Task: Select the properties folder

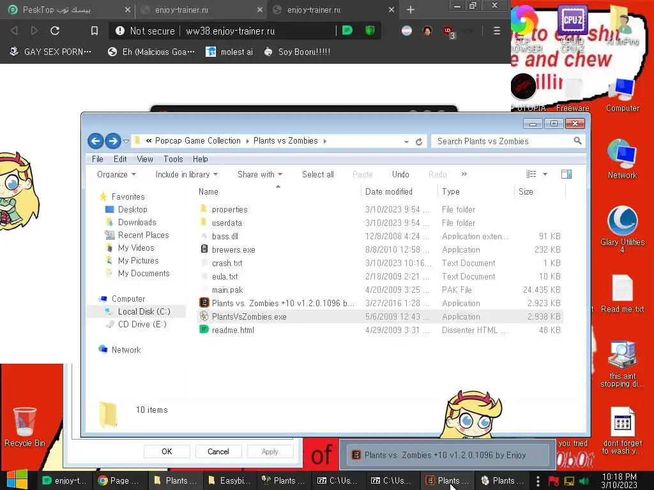Action: 229,209
